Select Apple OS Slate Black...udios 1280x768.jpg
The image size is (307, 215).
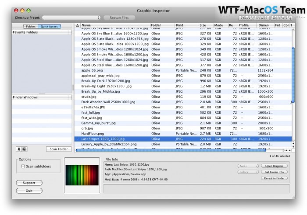pyautogui.click(x=183, y=39)
